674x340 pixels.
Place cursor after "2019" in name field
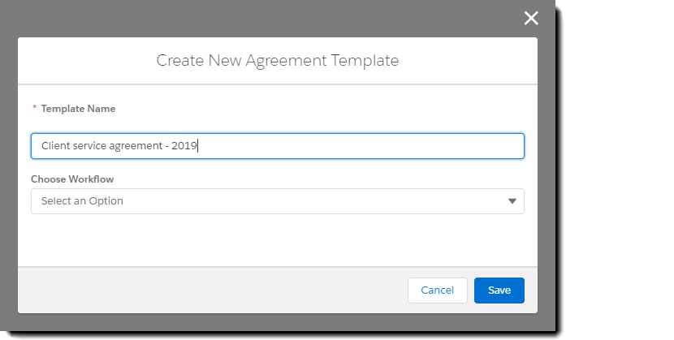pyautogui.click(x=199, y=146)
